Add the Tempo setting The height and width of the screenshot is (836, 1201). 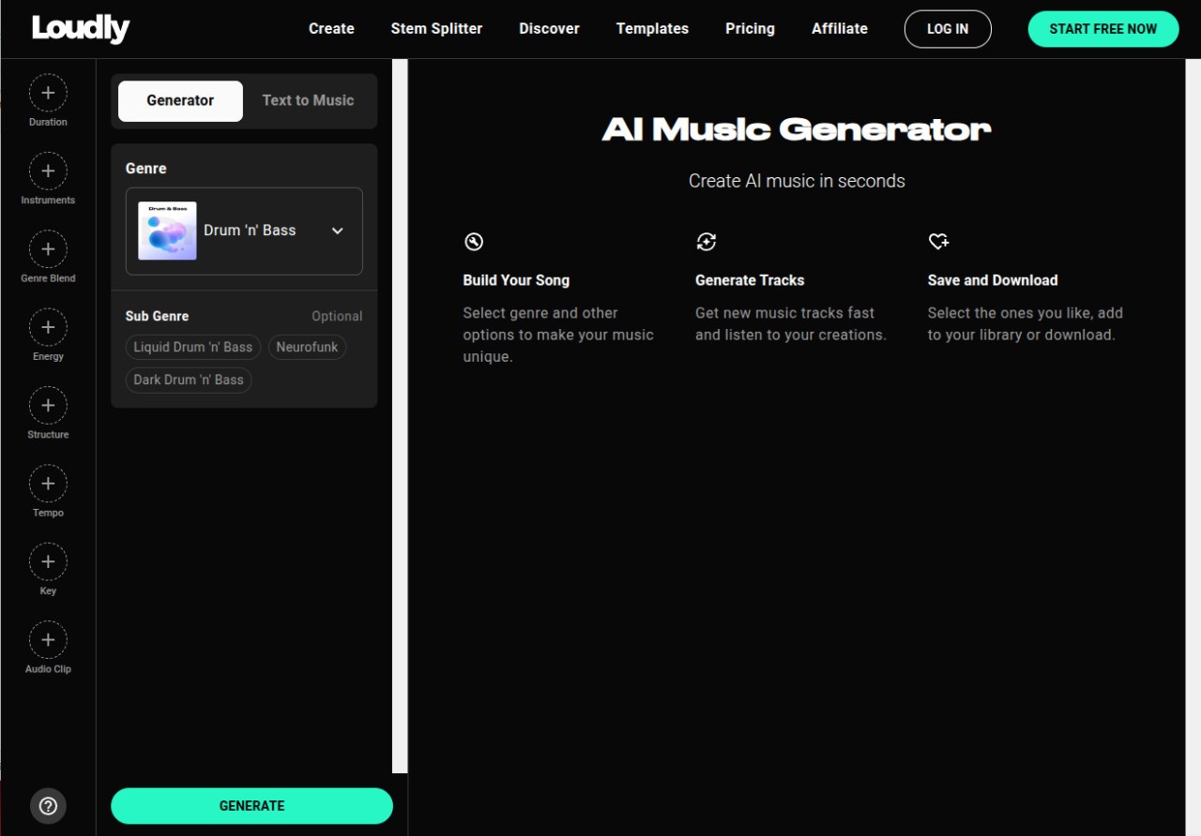coord(48,484)
